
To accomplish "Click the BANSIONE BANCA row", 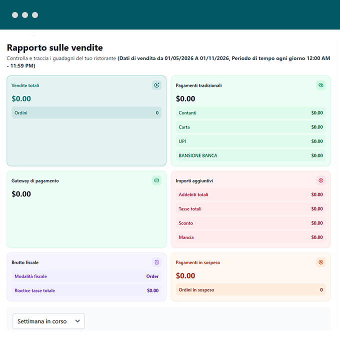I will tap(250, 155).
